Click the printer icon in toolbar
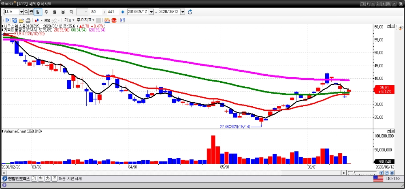 (28, 20)
